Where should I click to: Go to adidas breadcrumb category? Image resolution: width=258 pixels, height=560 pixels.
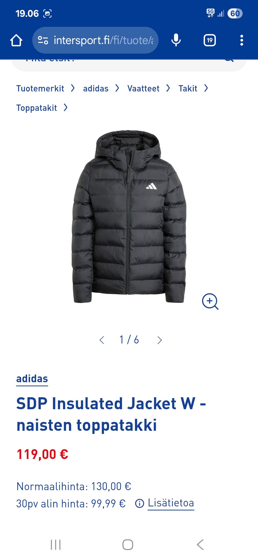click(x=96, y=88)
